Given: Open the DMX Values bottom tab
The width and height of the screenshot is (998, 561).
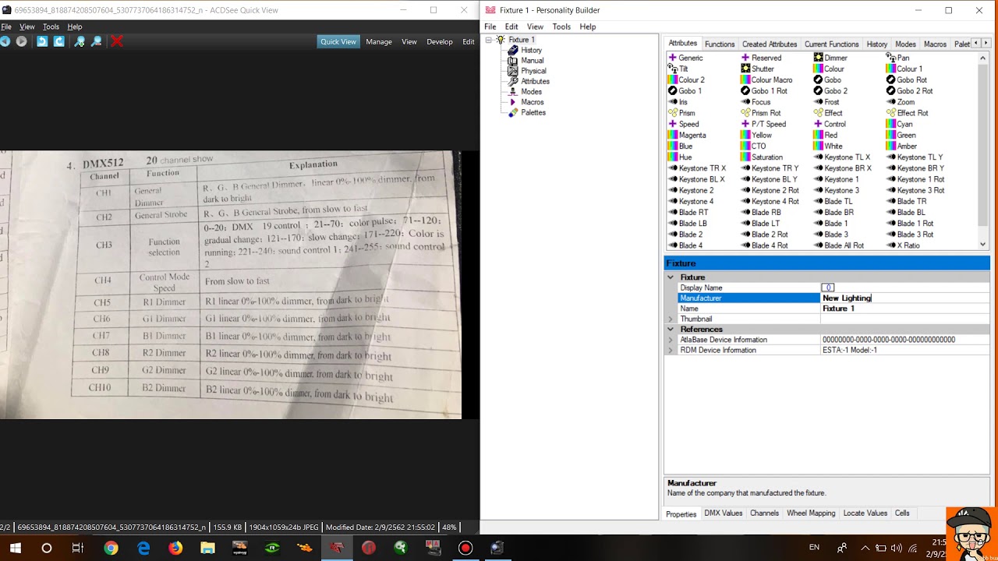Looking at the screenshot, I should pos(724,513).
